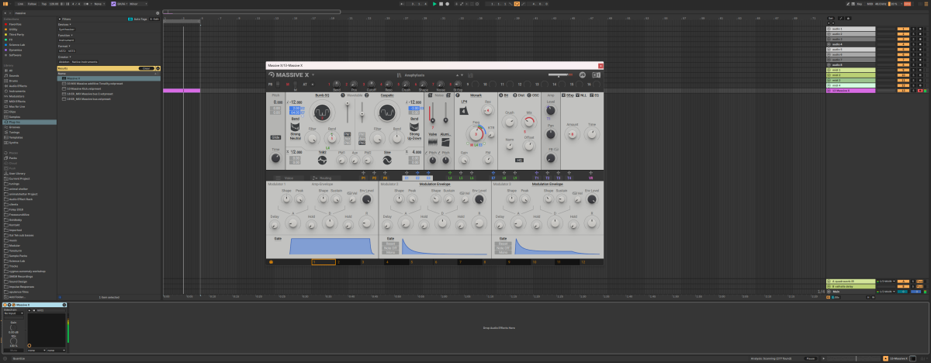Toggle track activator for 13-Massive X track
Screen dimensions: 931x363
(903, 91)
